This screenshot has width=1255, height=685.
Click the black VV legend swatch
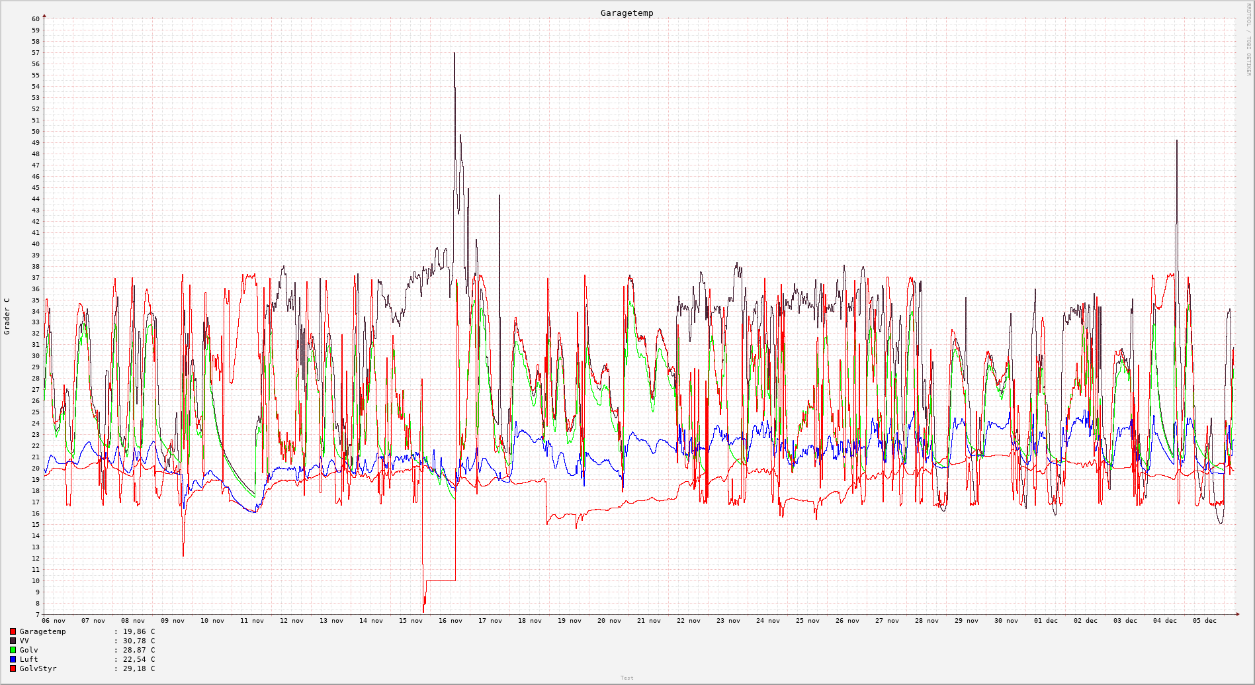(13, 641)
